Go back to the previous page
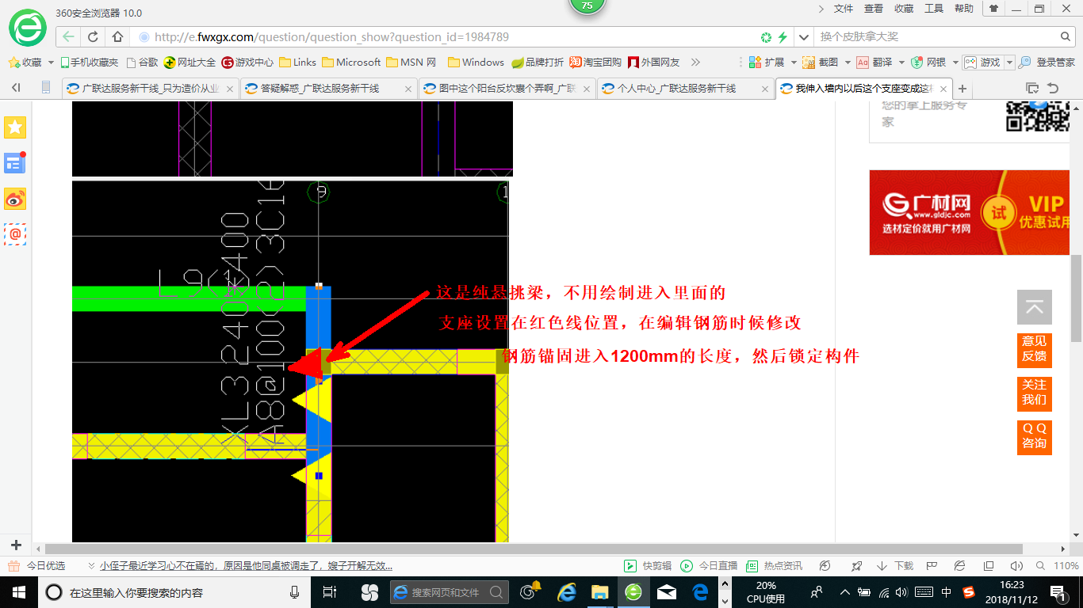The image size is (1083, 608). (x=68, y=36)
